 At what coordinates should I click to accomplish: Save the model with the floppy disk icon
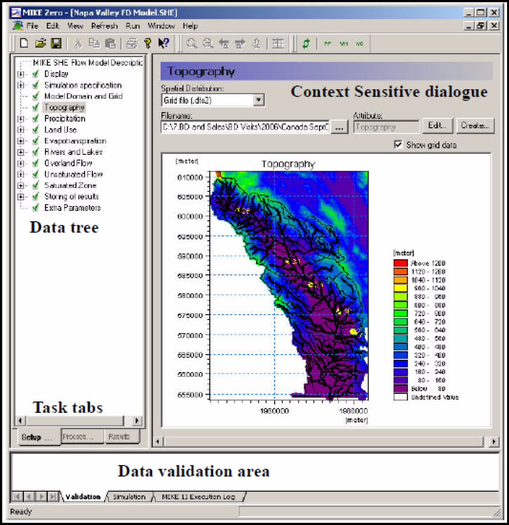tap(56, 44)
